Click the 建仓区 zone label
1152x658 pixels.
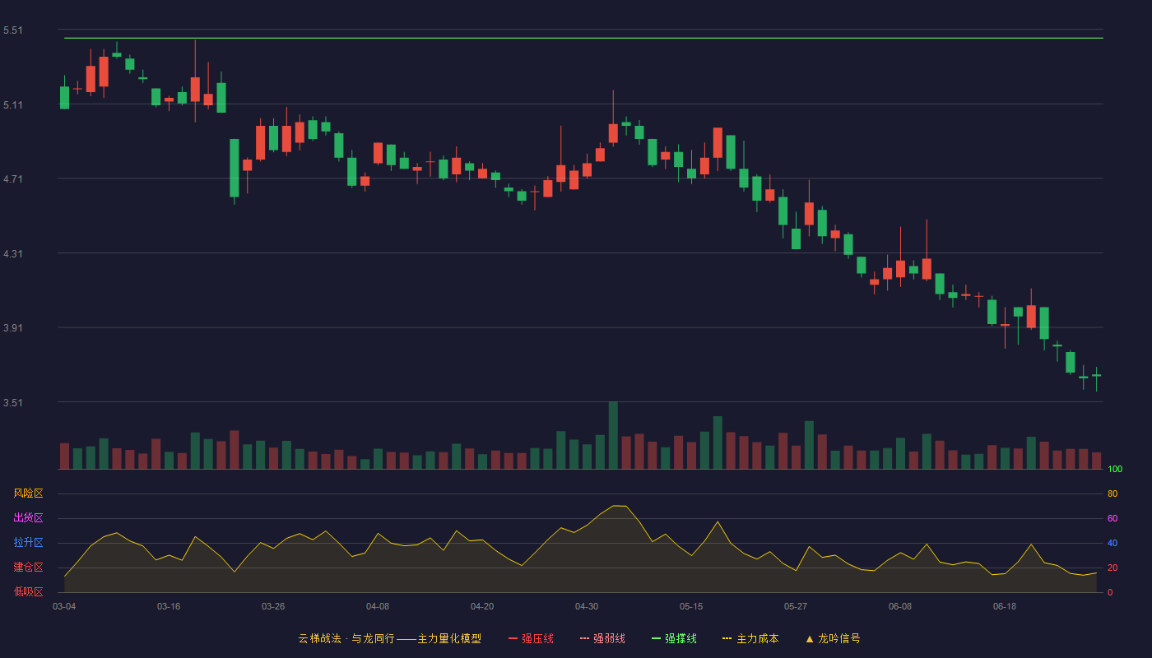(x=28, y=568)
